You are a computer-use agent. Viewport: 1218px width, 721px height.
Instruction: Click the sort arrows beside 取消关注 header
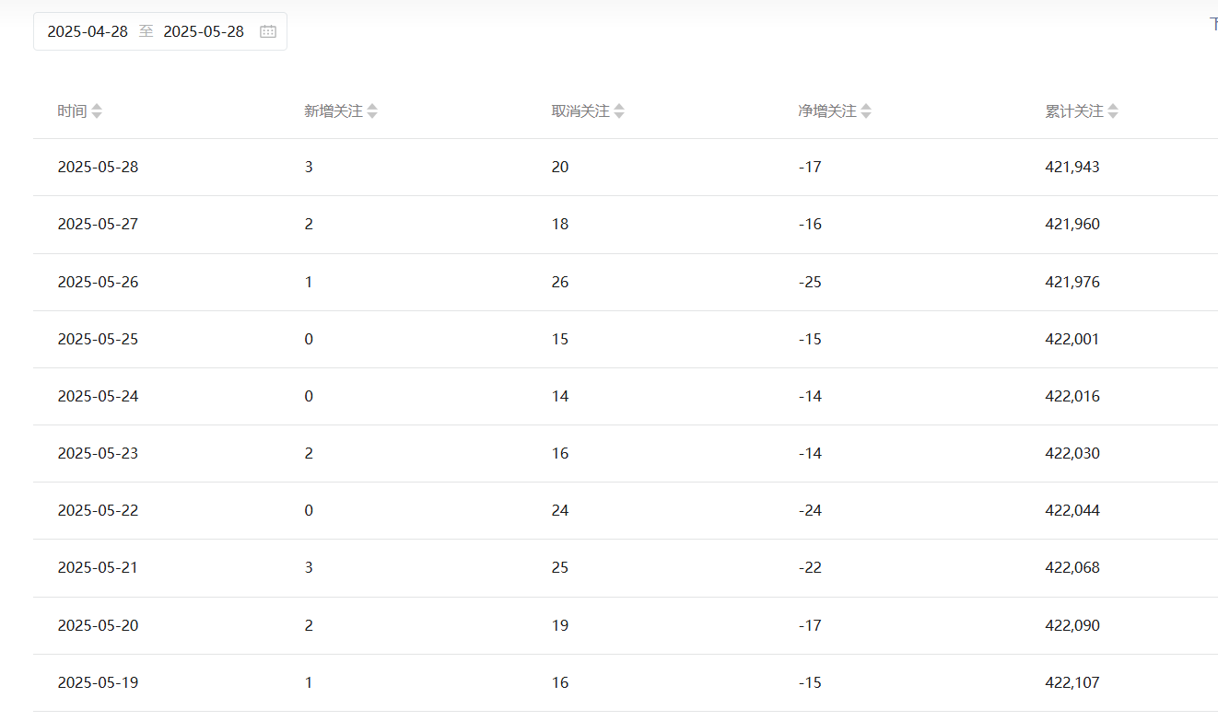[619, 111]
